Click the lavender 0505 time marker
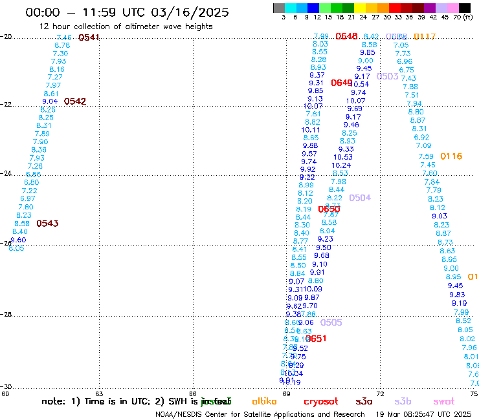Viewport: 479px width, 420px height. pos(331,322)
